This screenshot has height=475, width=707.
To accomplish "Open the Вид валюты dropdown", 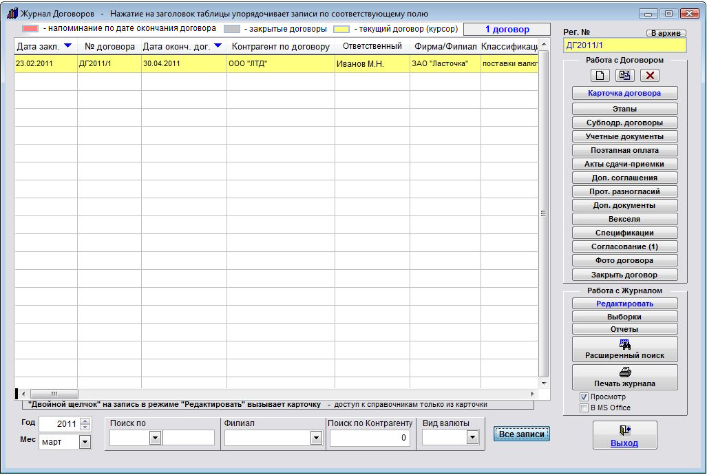I will pyautogui.click(x=472, y=438).
